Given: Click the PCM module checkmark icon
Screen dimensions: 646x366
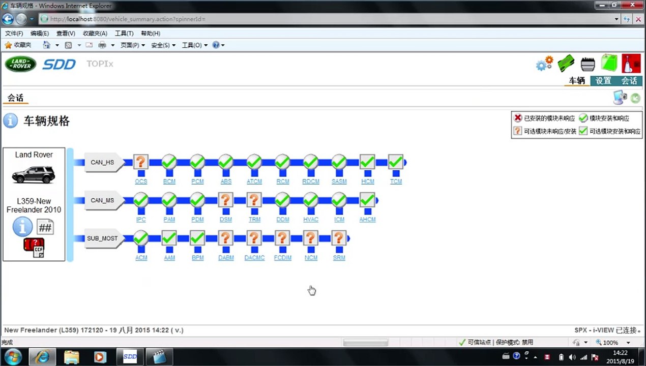Looking at the screenshot, I should point(197,163).
